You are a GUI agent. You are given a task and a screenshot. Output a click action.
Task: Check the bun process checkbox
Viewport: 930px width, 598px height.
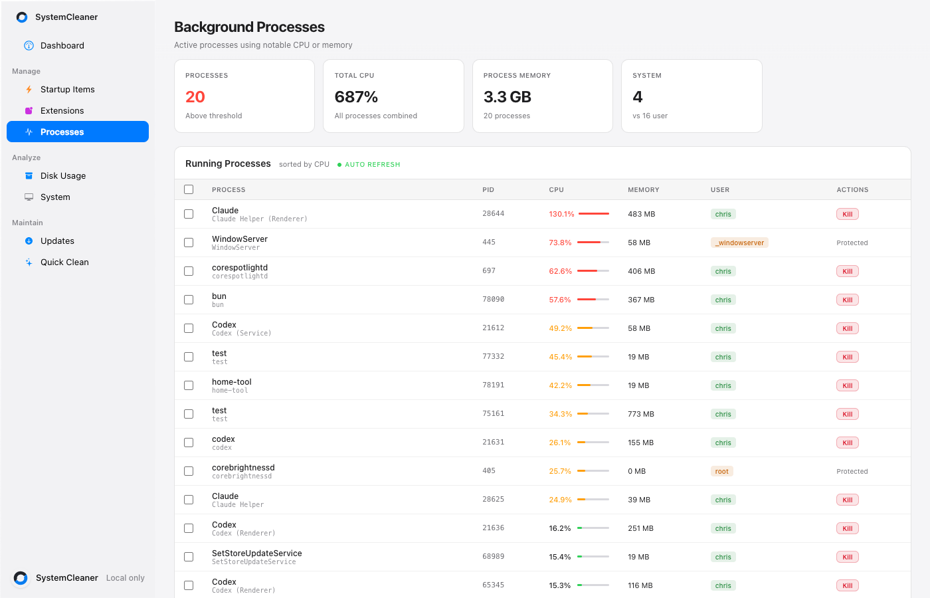click(189, 300)
